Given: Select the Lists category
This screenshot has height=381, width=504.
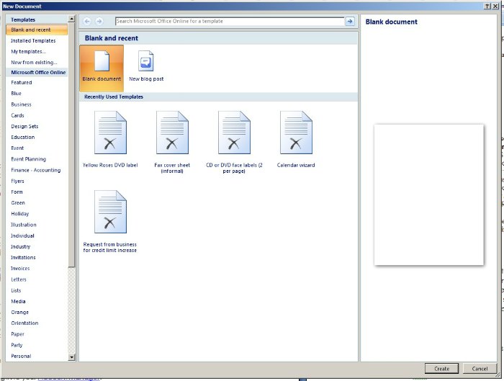Looking at the screenshot, I should click(x=16, y=290).
